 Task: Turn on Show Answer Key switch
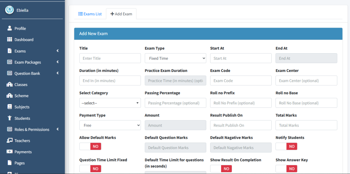coord(286,169)
